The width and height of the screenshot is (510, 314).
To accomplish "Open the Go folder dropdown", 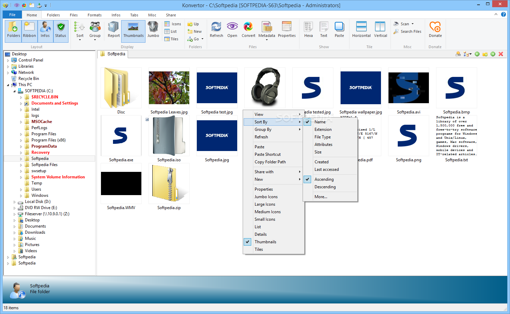I will 195,39.
